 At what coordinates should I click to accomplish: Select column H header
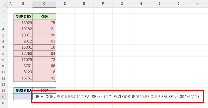[x=141, y=4]
